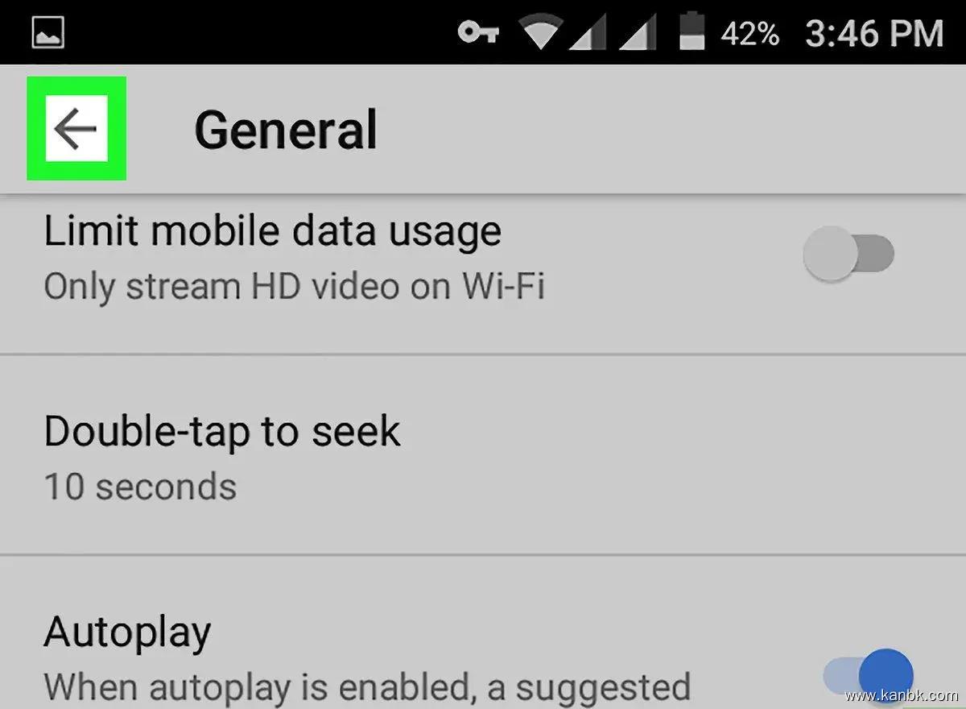966x709 pixels.
Task: Tap the General page title
Action: point(286,130)
